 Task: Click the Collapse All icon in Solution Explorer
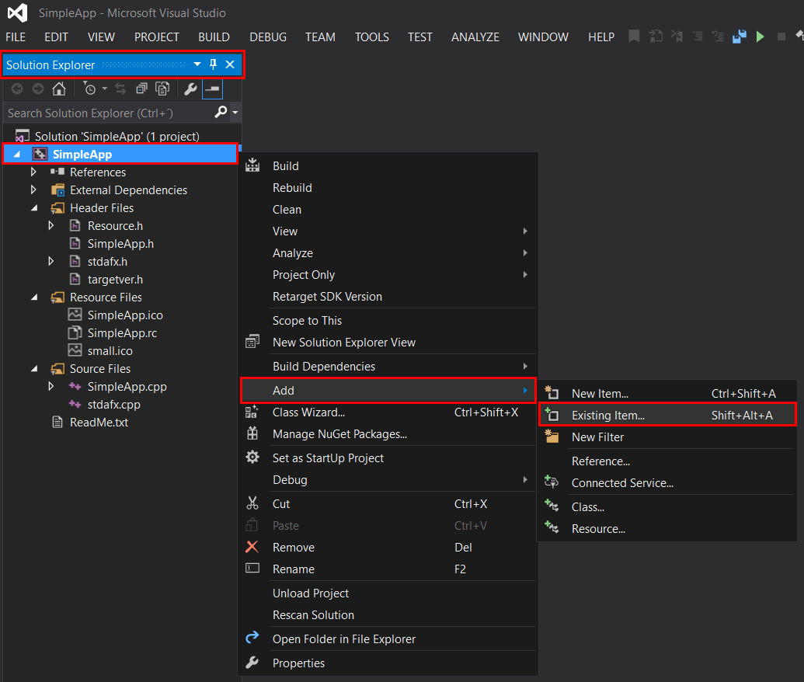tap(141, 89)
